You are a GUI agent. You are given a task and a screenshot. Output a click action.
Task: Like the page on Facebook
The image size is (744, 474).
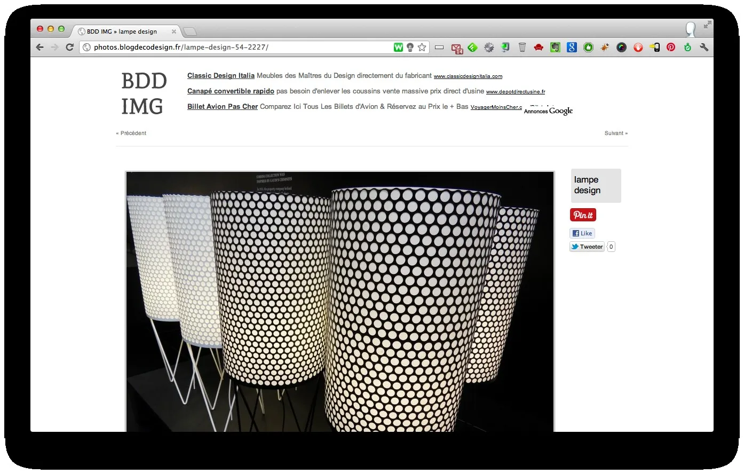tap(582, 233)
